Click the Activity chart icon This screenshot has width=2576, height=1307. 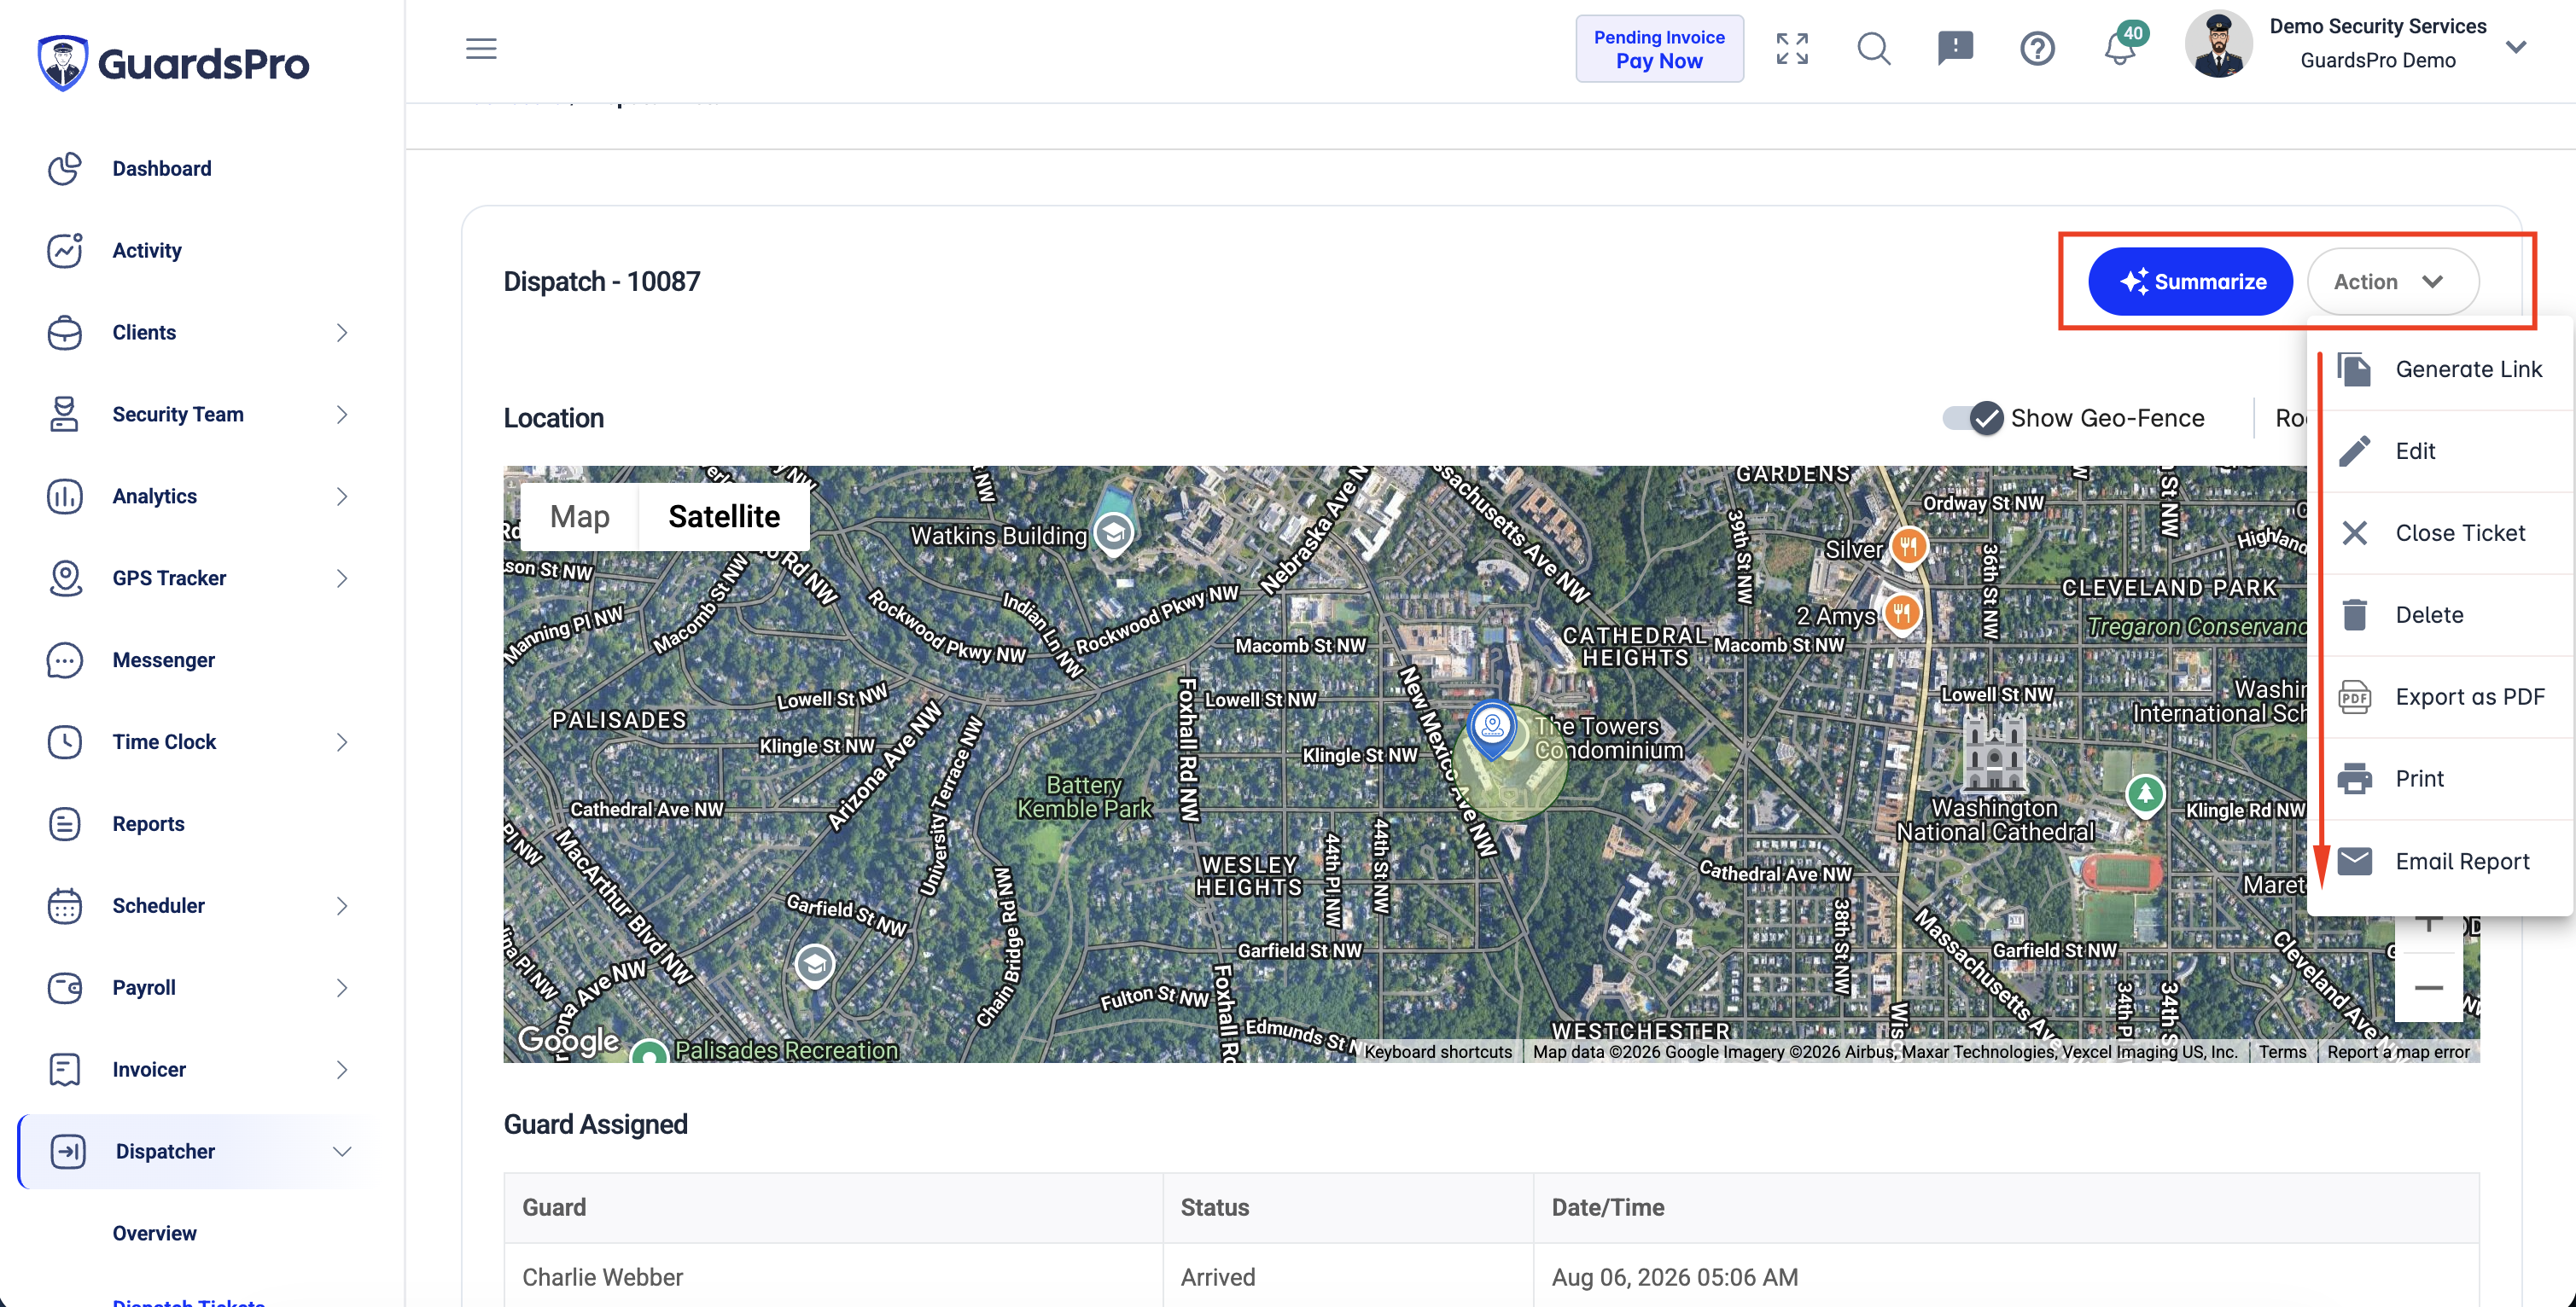(x=65, y=250)
